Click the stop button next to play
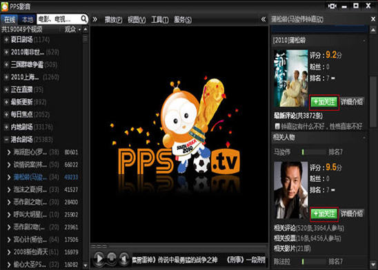The image size is (378, 270). [111, 258]
